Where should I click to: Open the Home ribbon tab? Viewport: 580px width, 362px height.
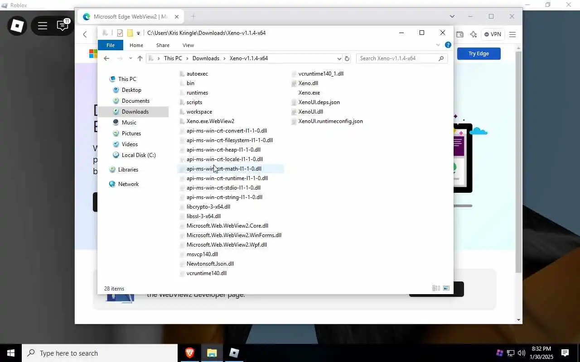(x=136, y=45)
